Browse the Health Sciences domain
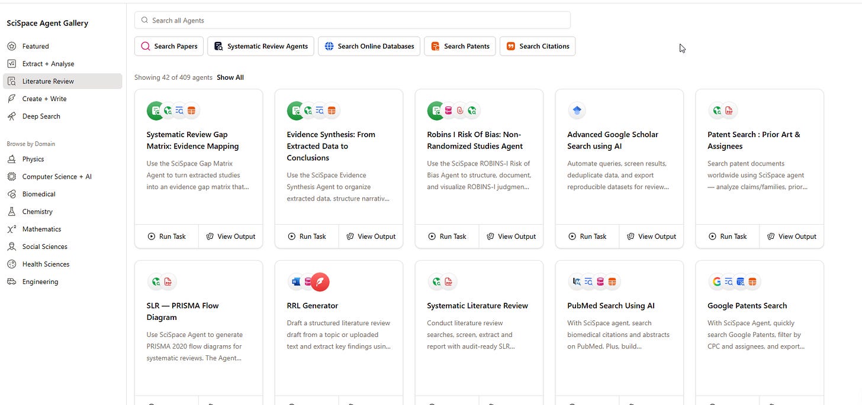The height and width of the screenshot is (405, 862). point(62,264)
